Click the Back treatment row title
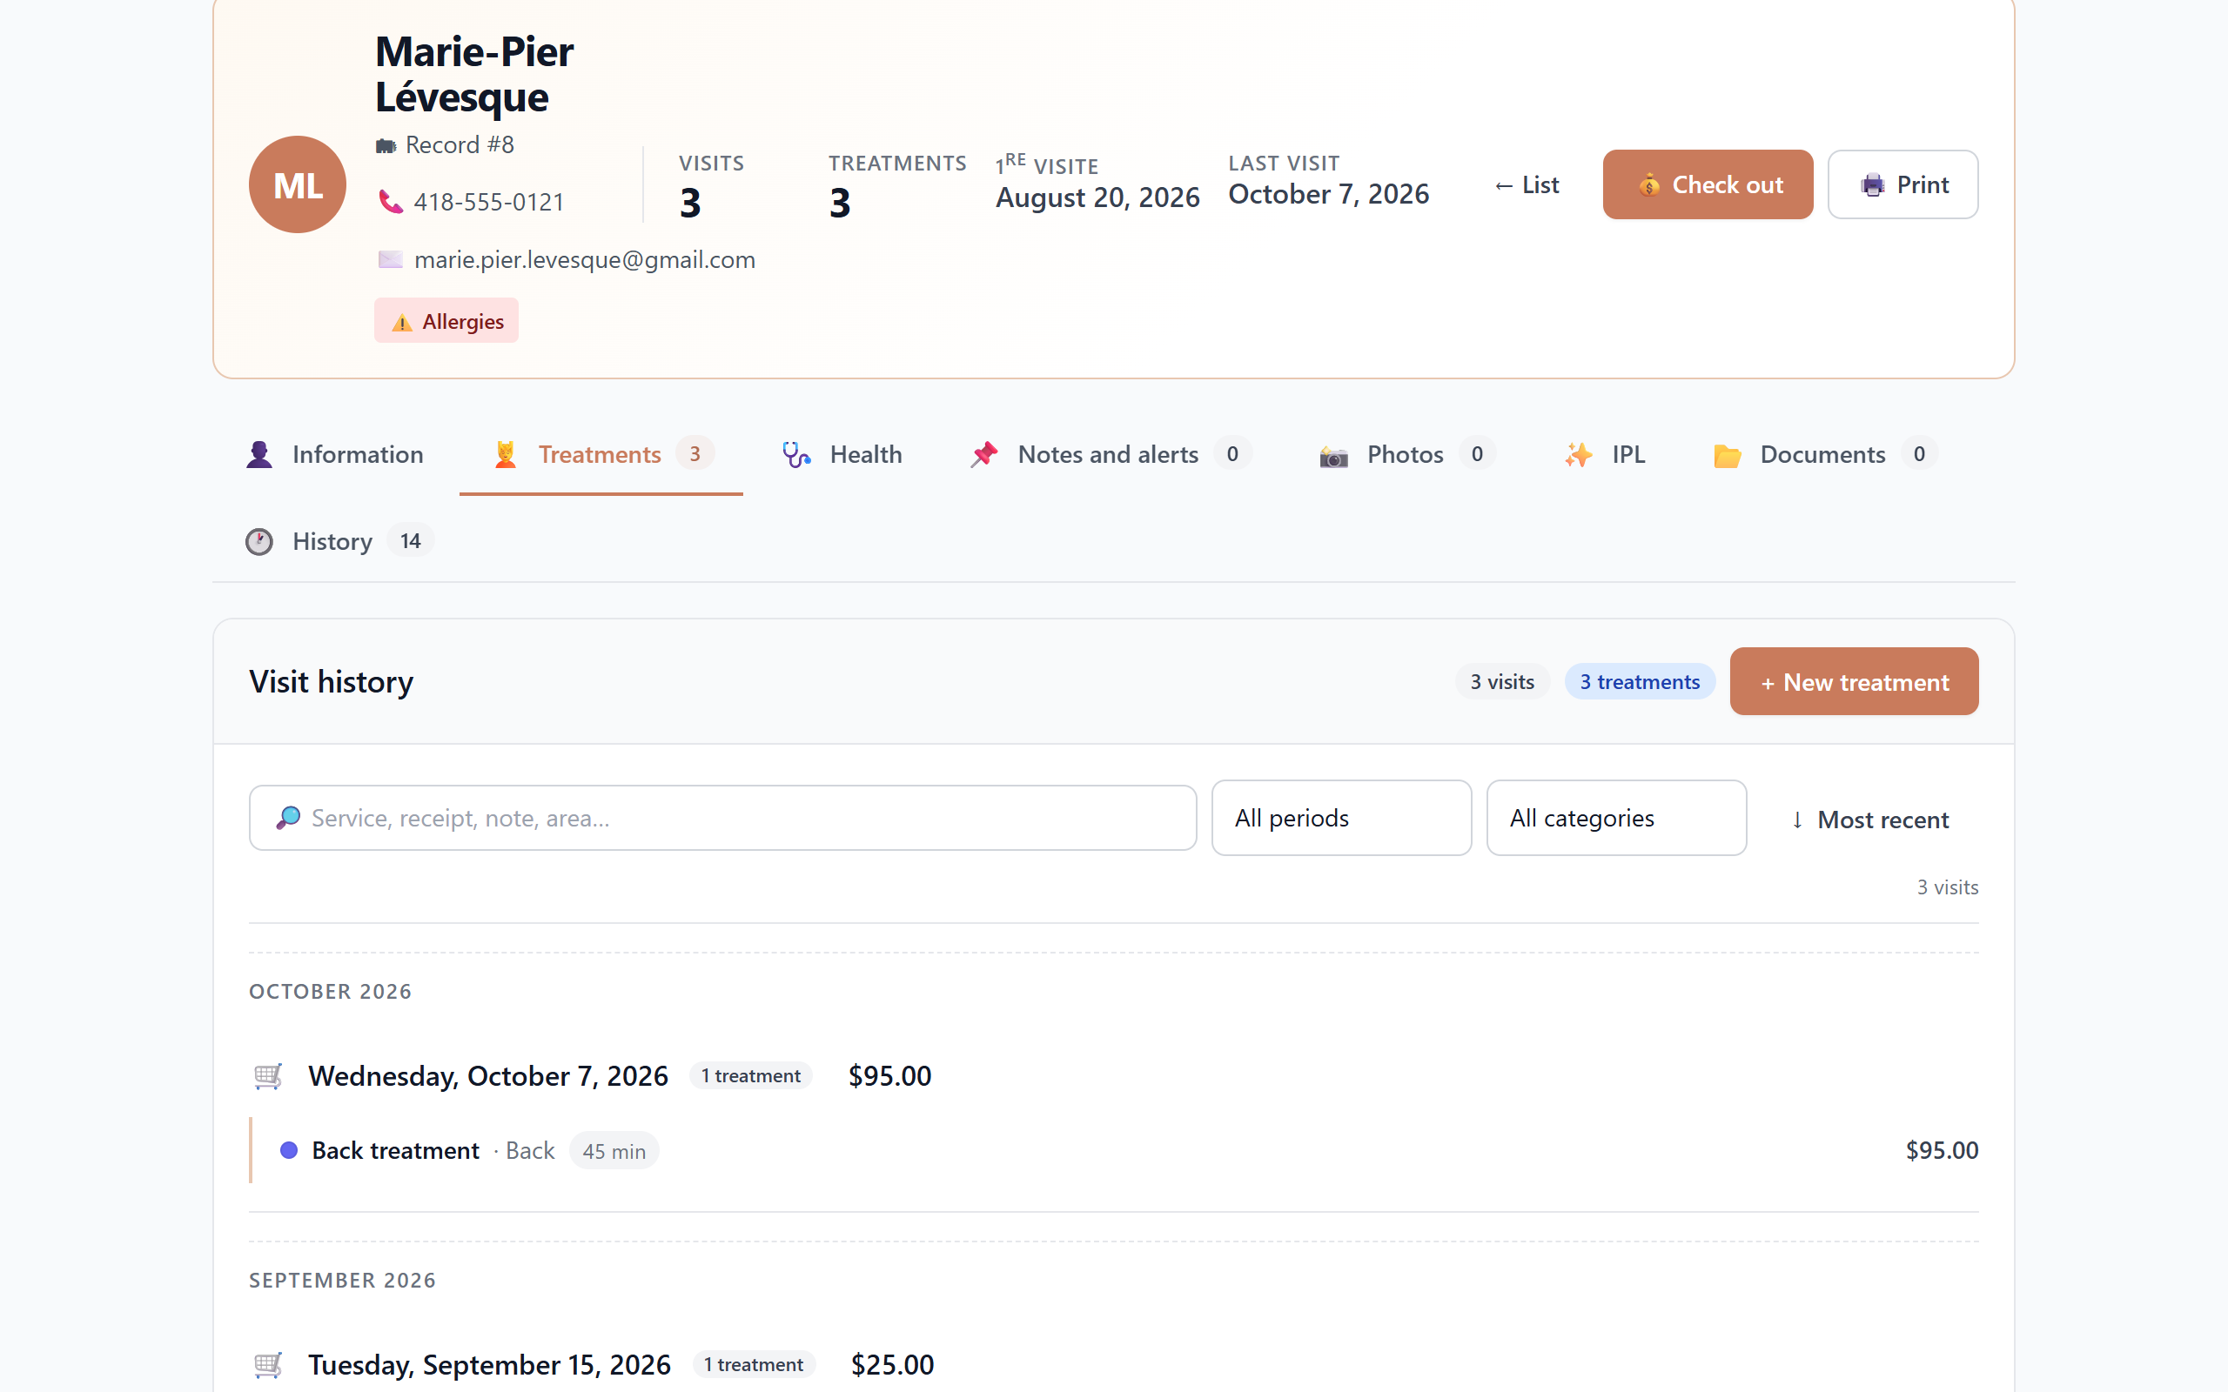The image size is (2228, 1392). click(396, 1150)
